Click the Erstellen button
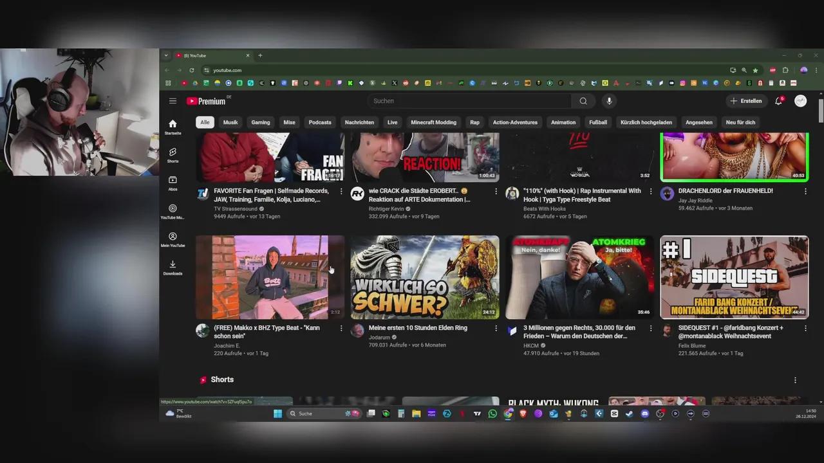 (x=746, y=101)
